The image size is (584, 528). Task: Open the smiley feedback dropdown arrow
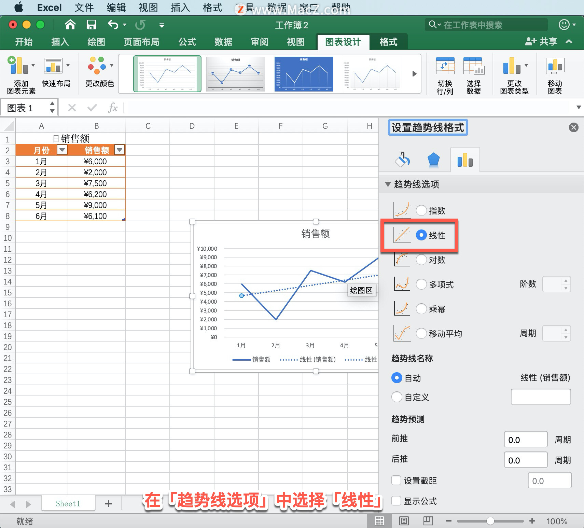coord(574,25)
